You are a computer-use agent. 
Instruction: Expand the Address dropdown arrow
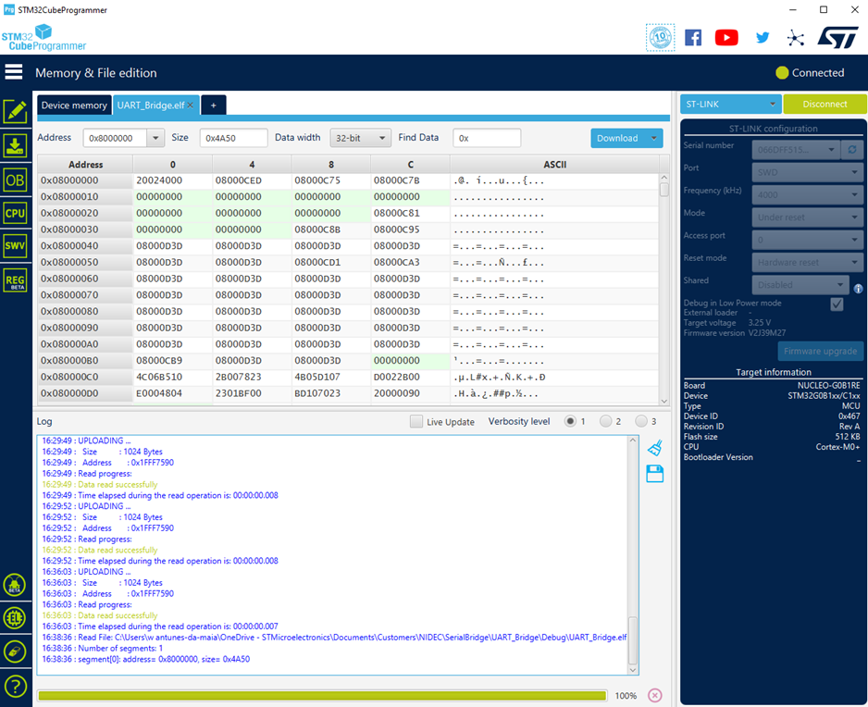(x=155, y=138)
